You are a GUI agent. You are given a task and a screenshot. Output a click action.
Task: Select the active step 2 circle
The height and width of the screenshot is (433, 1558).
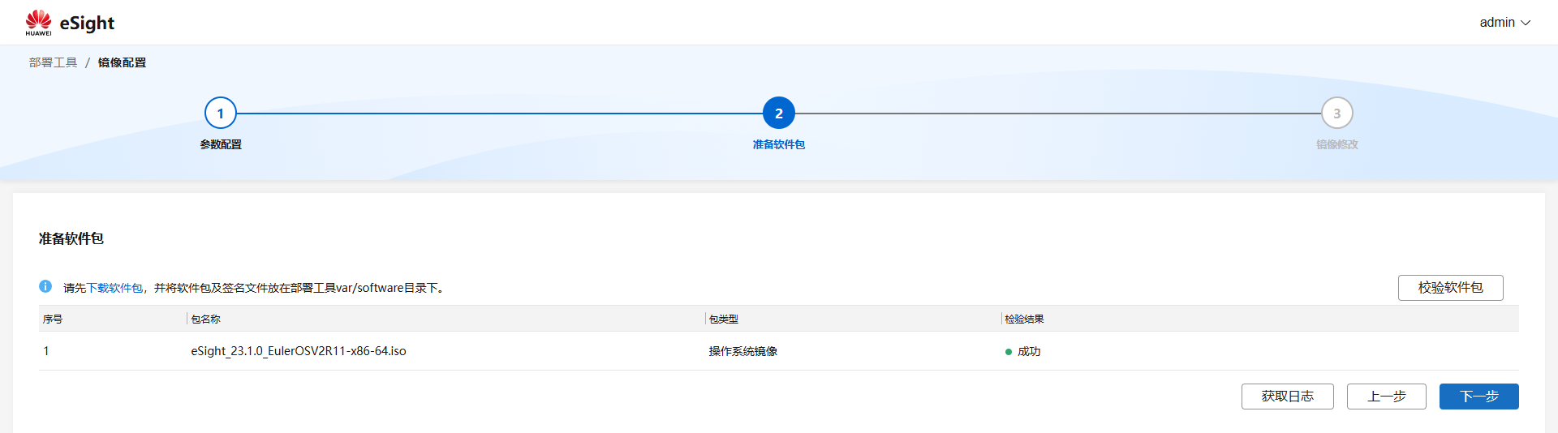coord(779,114)
